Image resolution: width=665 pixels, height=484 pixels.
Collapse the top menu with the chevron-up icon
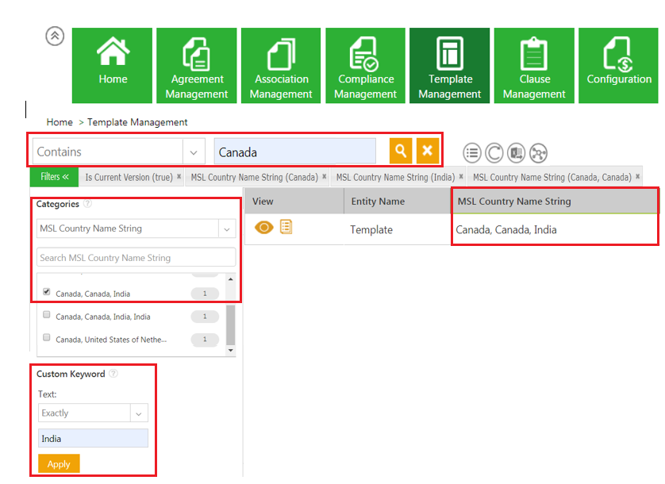point(55,36)
